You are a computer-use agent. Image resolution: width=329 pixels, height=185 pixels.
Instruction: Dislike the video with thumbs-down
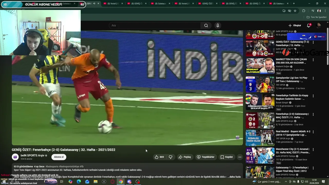(170, 157)
